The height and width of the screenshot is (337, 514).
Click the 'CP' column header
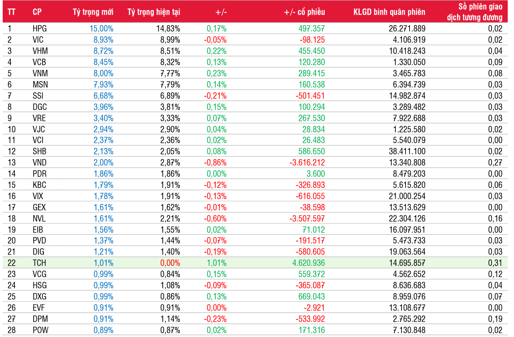point(37,12)
